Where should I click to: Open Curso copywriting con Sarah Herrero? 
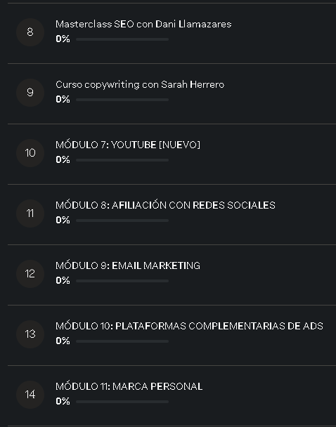[x=140, y=85]
